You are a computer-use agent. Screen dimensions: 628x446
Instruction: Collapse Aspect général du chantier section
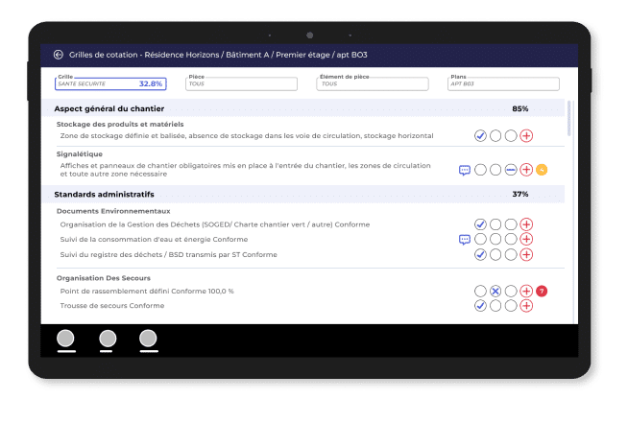coord(303,108)
